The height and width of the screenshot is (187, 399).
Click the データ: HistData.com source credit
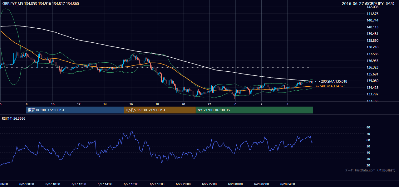point(370,170)
